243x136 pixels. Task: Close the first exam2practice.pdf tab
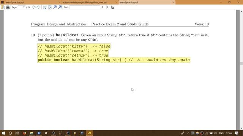click(x=59, y=2)
